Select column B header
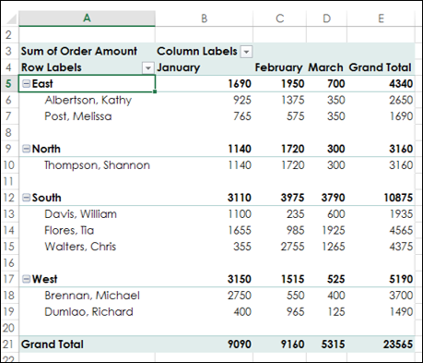 coord(204,18)
